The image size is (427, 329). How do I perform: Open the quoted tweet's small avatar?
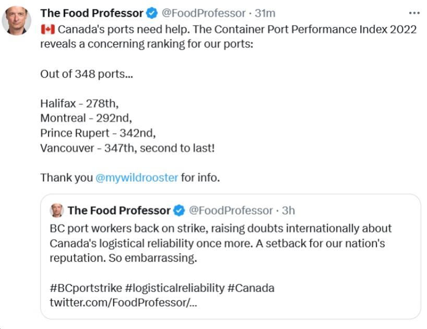click(57, 210)
